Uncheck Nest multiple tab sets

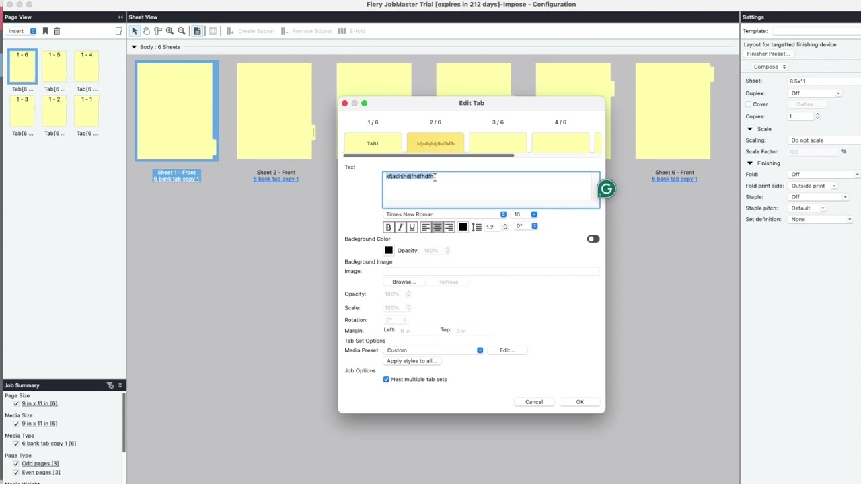[386, 379]
